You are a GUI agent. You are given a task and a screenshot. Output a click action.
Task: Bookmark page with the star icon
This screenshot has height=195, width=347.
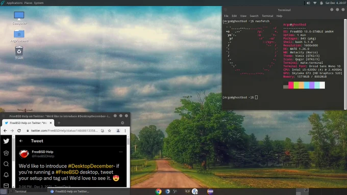(109, 131)
